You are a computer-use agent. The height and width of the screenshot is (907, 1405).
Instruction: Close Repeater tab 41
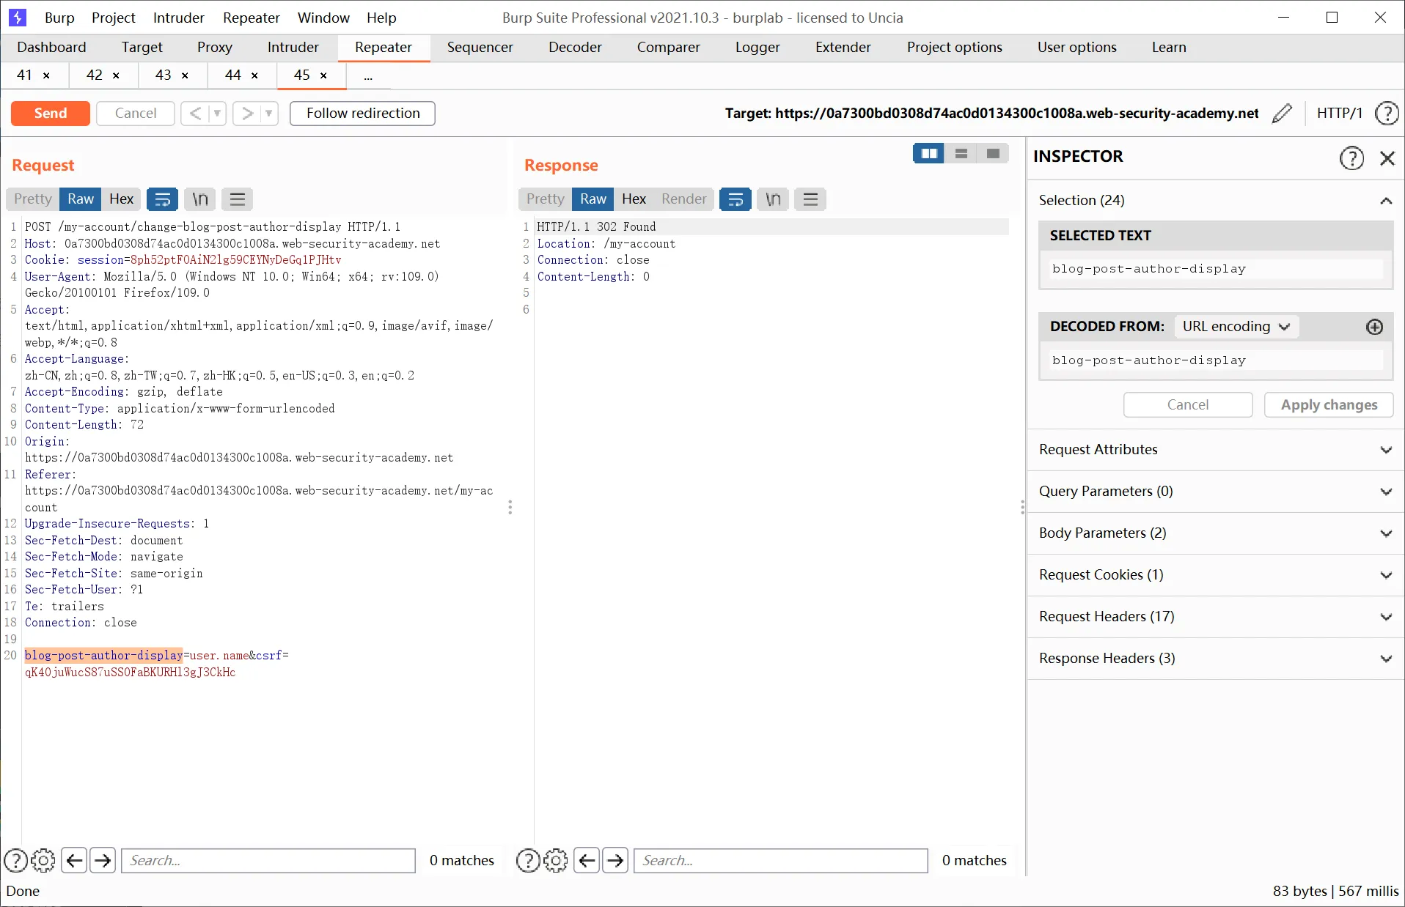coord(47,75)
